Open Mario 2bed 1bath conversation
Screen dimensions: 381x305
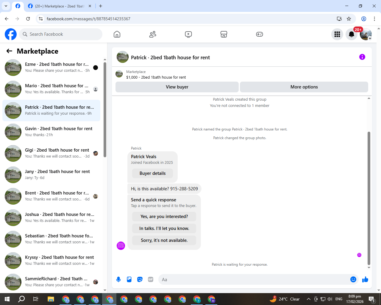51,89
